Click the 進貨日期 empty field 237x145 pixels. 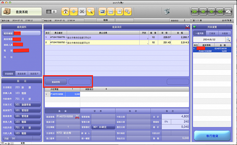coord(68,122)
